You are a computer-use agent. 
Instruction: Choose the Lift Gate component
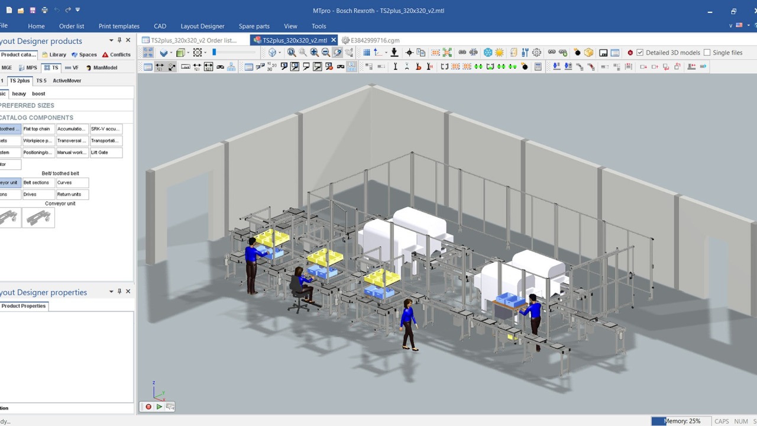[99, 152]
